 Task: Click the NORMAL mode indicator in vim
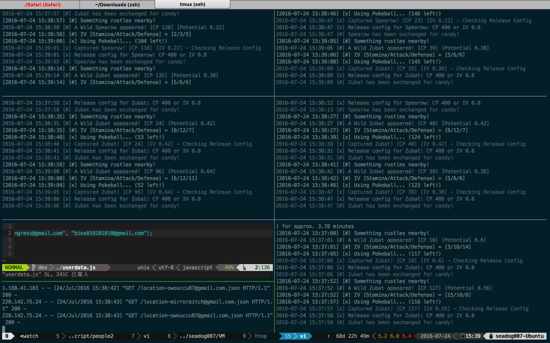pos(14,268)
